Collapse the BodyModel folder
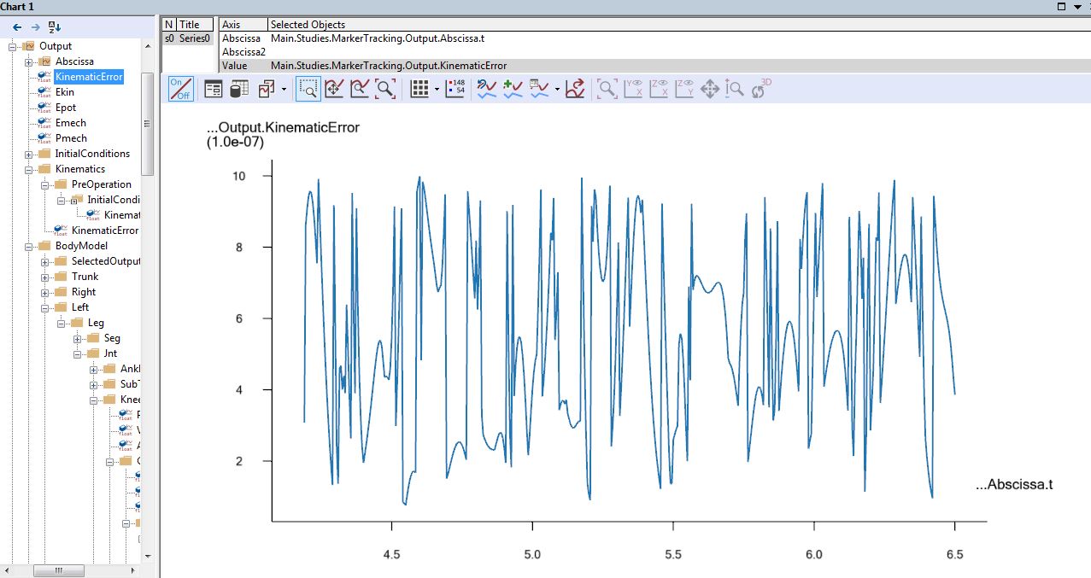 [28, 246]
